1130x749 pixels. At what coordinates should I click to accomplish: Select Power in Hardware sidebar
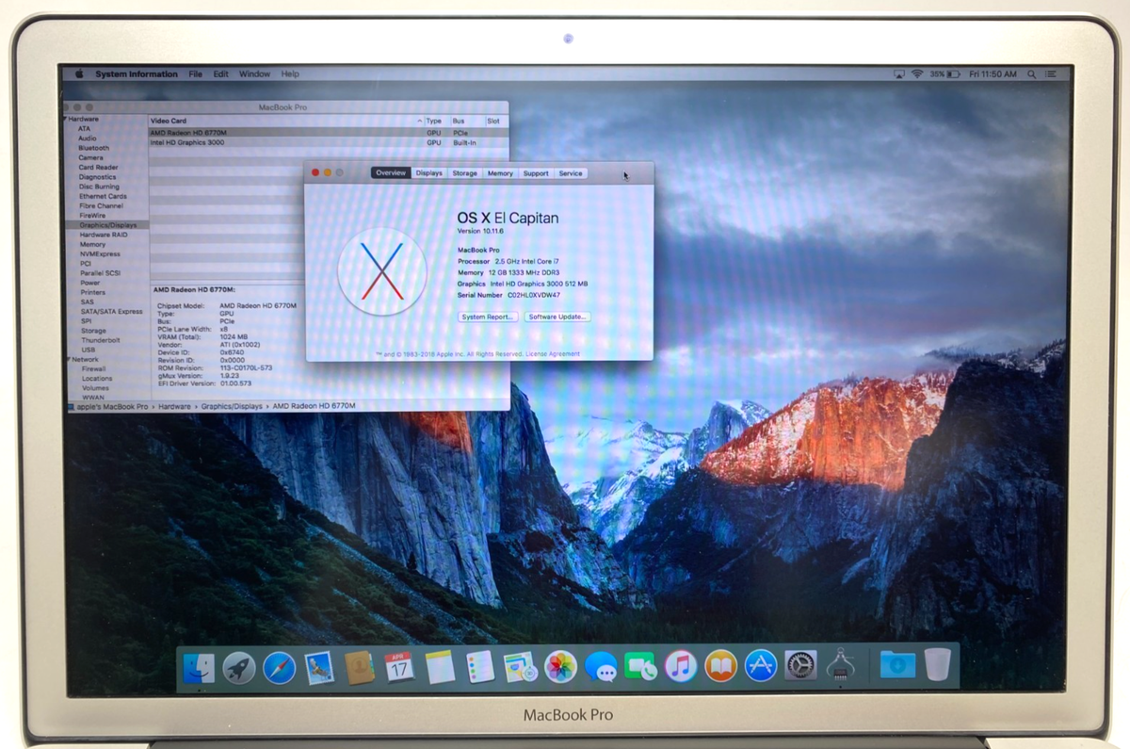[x=90, y=283]
